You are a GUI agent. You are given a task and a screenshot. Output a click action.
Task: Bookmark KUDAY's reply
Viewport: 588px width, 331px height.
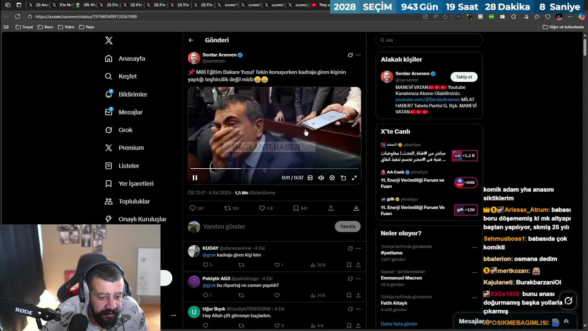click(349, 265)
